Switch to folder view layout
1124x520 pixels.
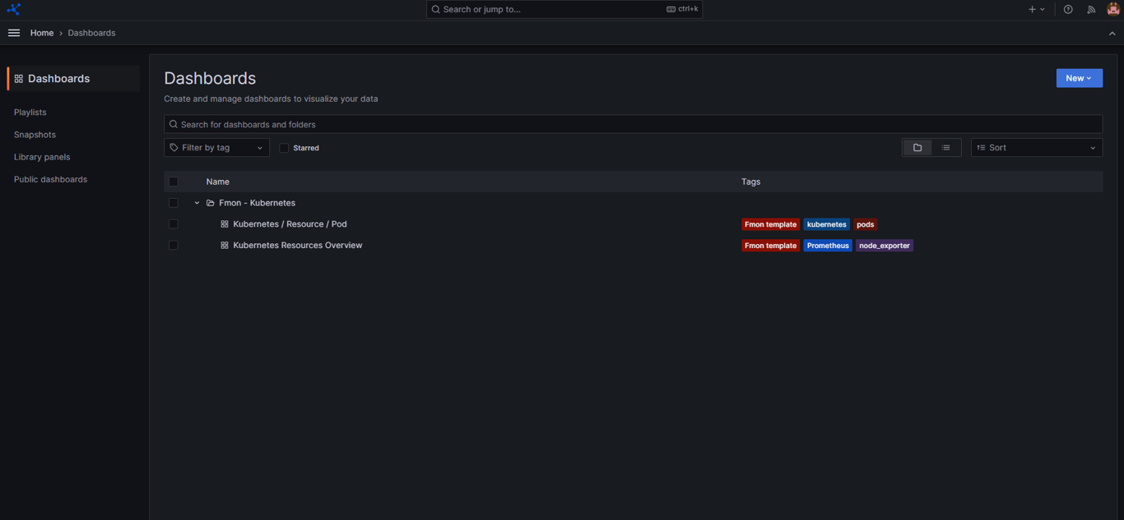[x=917, y=148]
